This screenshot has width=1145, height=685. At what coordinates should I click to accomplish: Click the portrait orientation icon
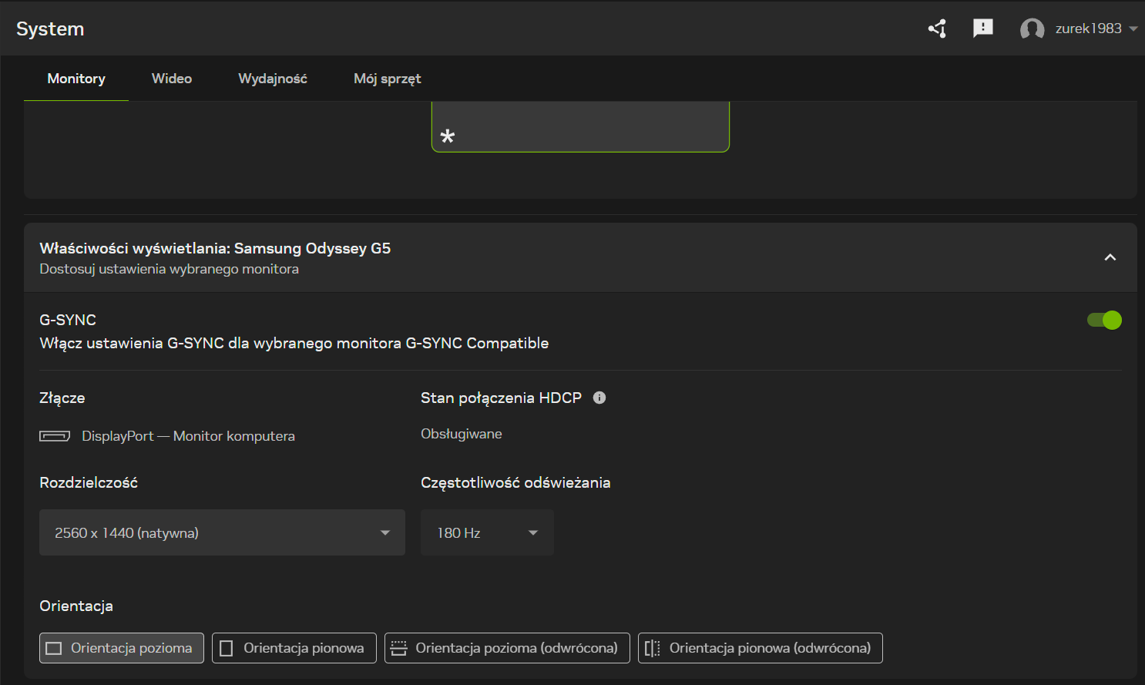coord(227,648)
